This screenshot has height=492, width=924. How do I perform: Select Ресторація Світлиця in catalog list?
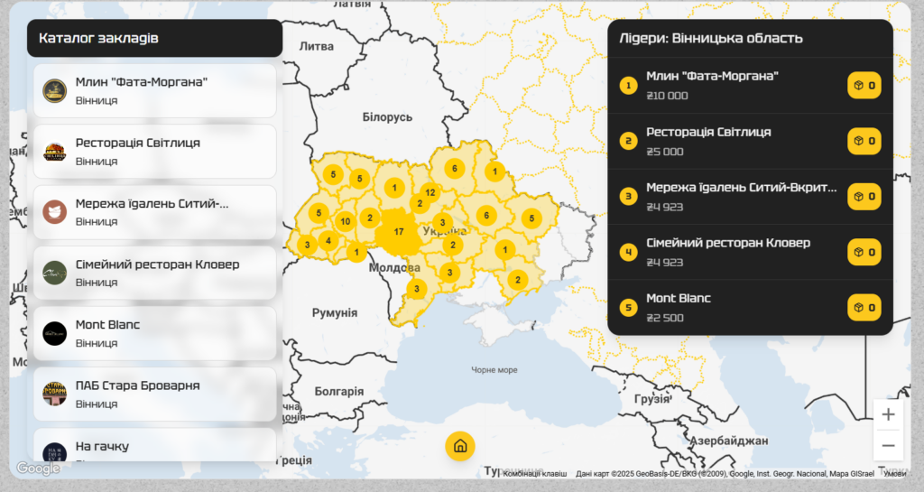point(154,151)
